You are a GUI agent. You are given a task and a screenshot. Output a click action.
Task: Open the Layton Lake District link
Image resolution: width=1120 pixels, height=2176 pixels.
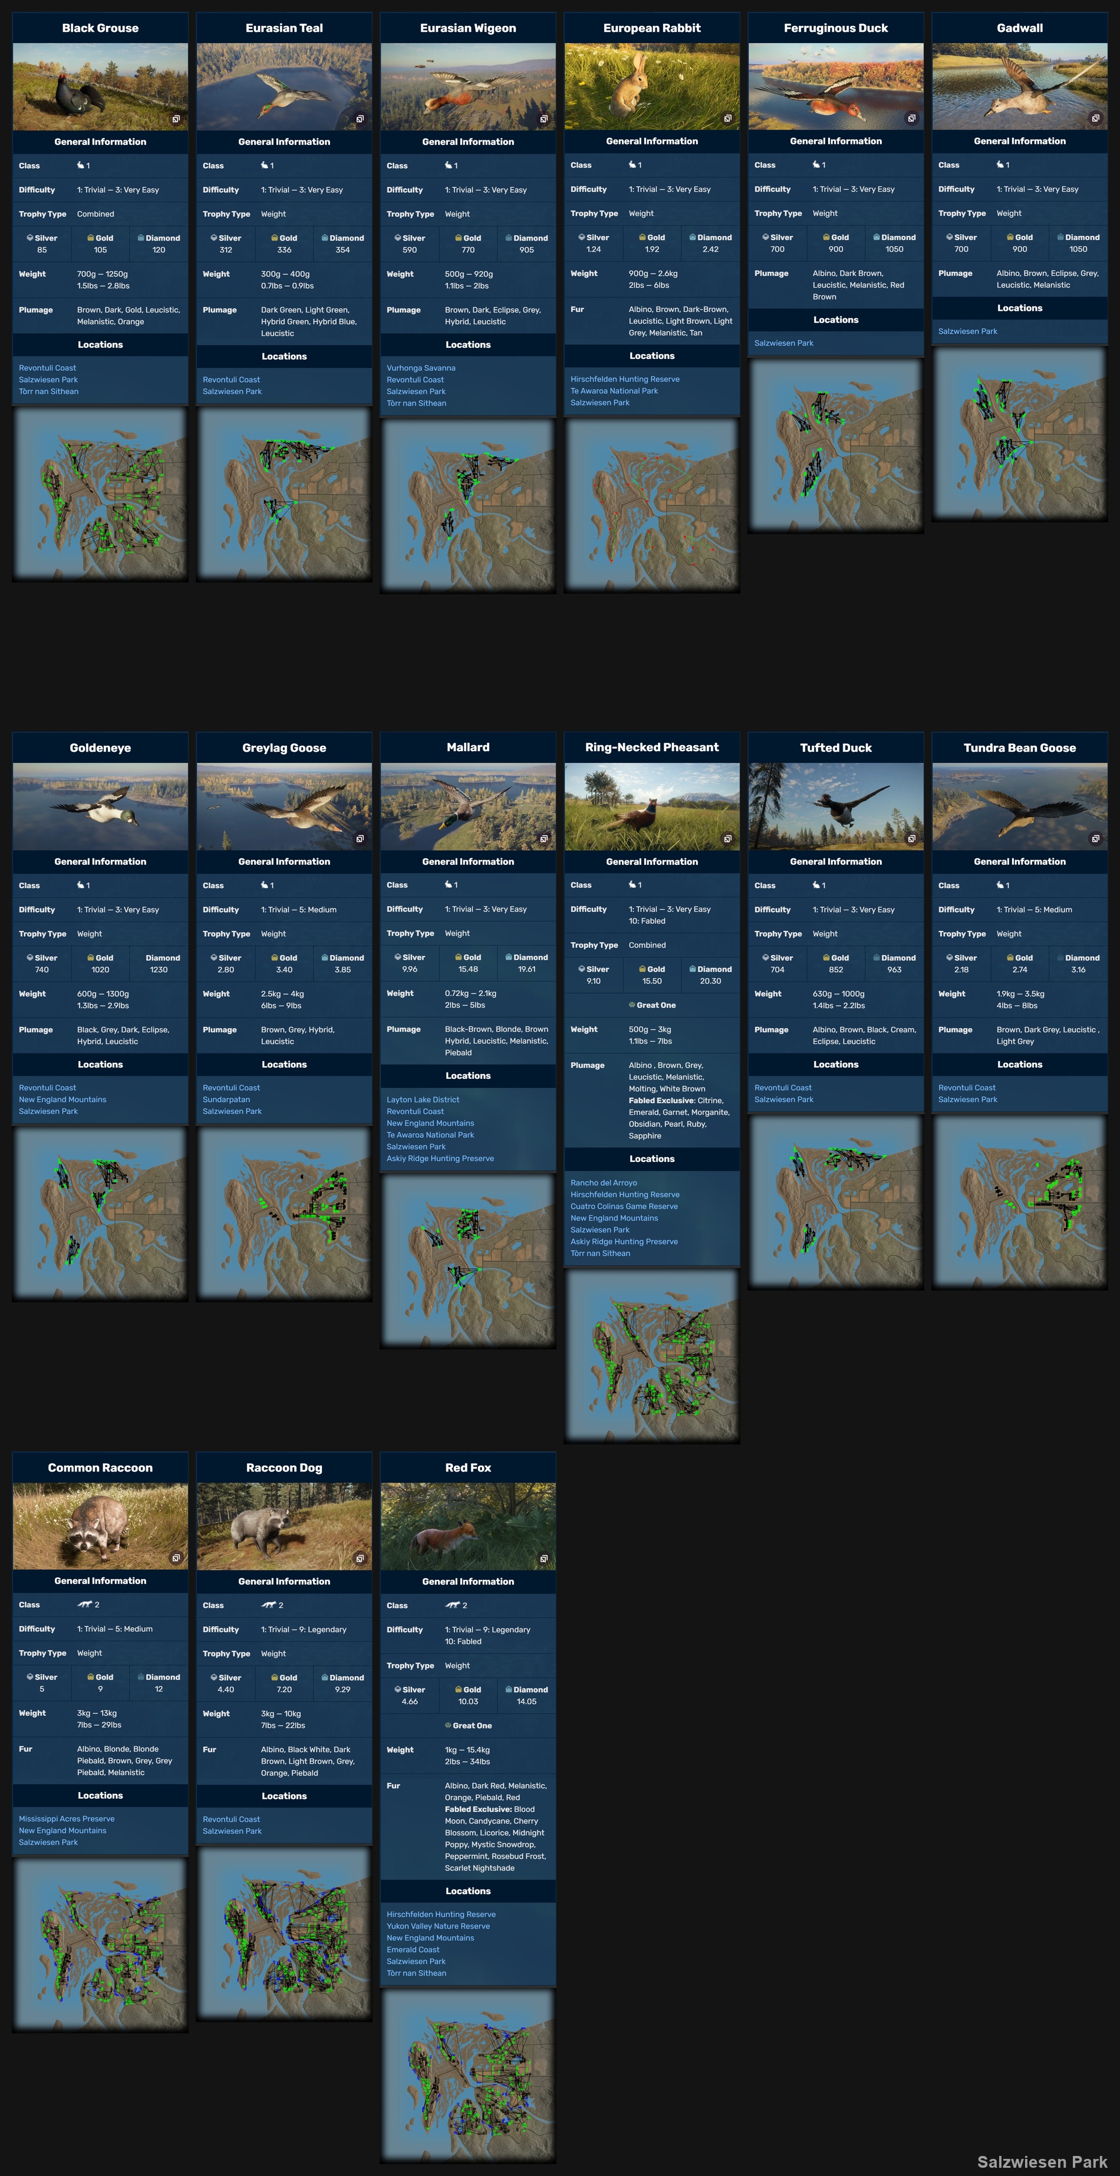pos(423,1100)
